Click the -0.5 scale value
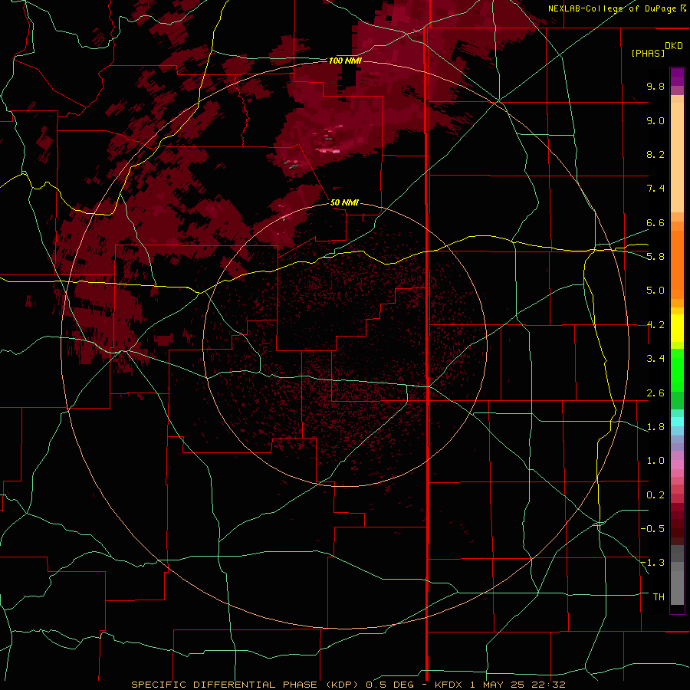690x690 pixels. click(x=652, y=529)
